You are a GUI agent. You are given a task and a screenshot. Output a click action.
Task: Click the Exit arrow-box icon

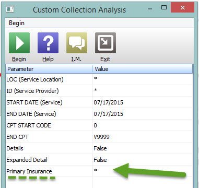106,43
